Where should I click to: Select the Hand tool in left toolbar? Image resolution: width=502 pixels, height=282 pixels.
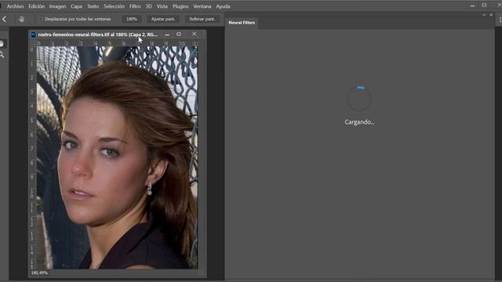2,44
